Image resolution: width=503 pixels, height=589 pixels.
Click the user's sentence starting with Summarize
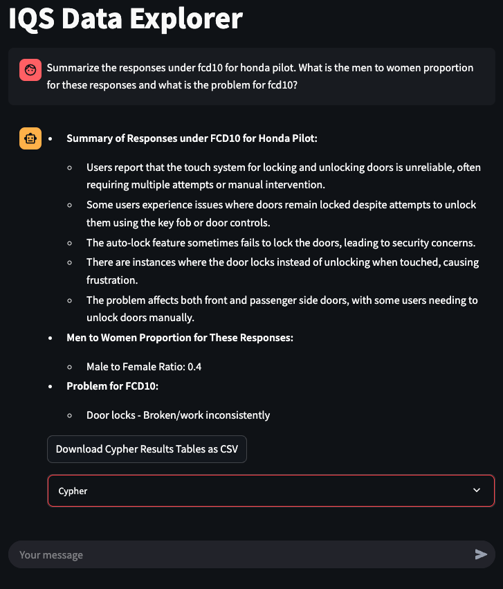(x=173, y=68)
